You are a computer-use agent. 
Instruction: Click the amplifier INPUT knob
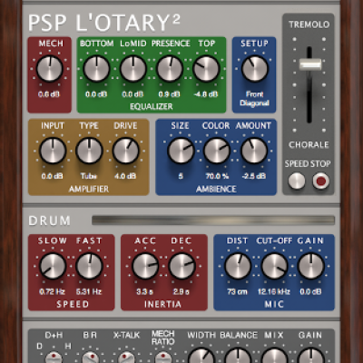[x=53, y=151]
